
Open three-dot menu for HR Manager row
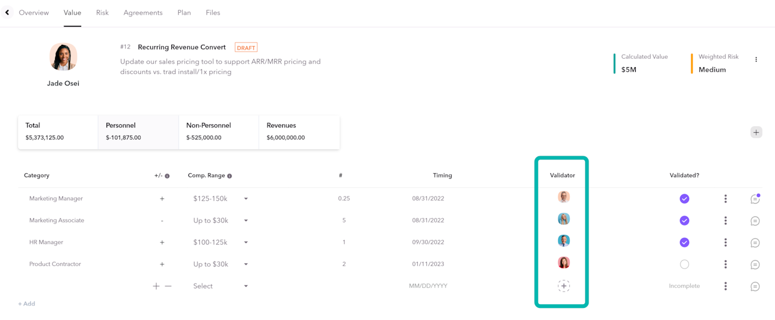point(725,242)
